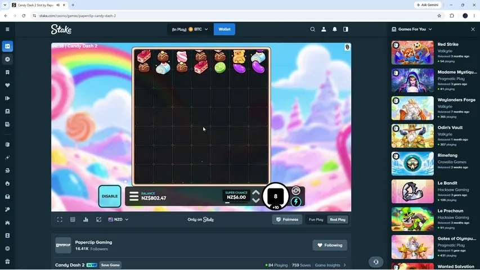The height and width of the screenshot is (270, 480).
Task: Click Save Game button
Action: pos(110,265)
